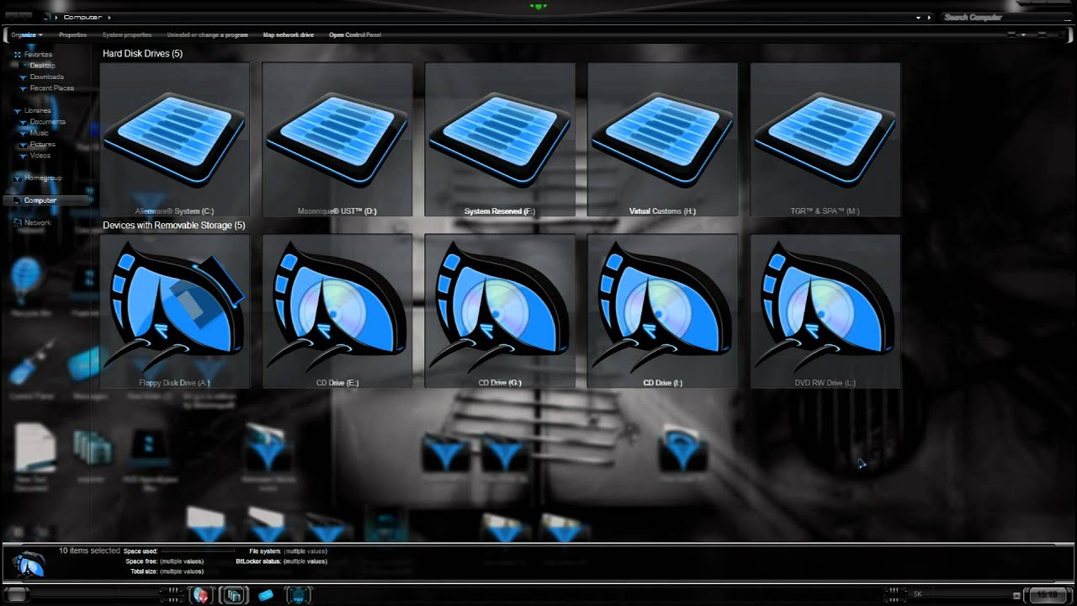
Task: Click the Properties toolbar button
Action: tap(72, 35)
